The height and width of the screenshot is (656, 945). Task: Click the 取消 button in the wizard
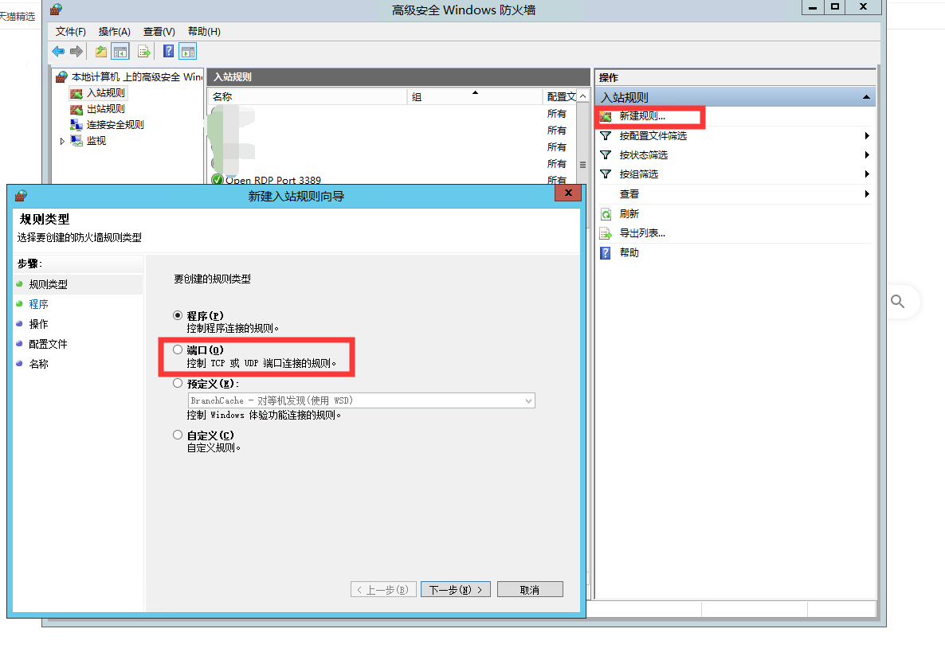[530, 590]
